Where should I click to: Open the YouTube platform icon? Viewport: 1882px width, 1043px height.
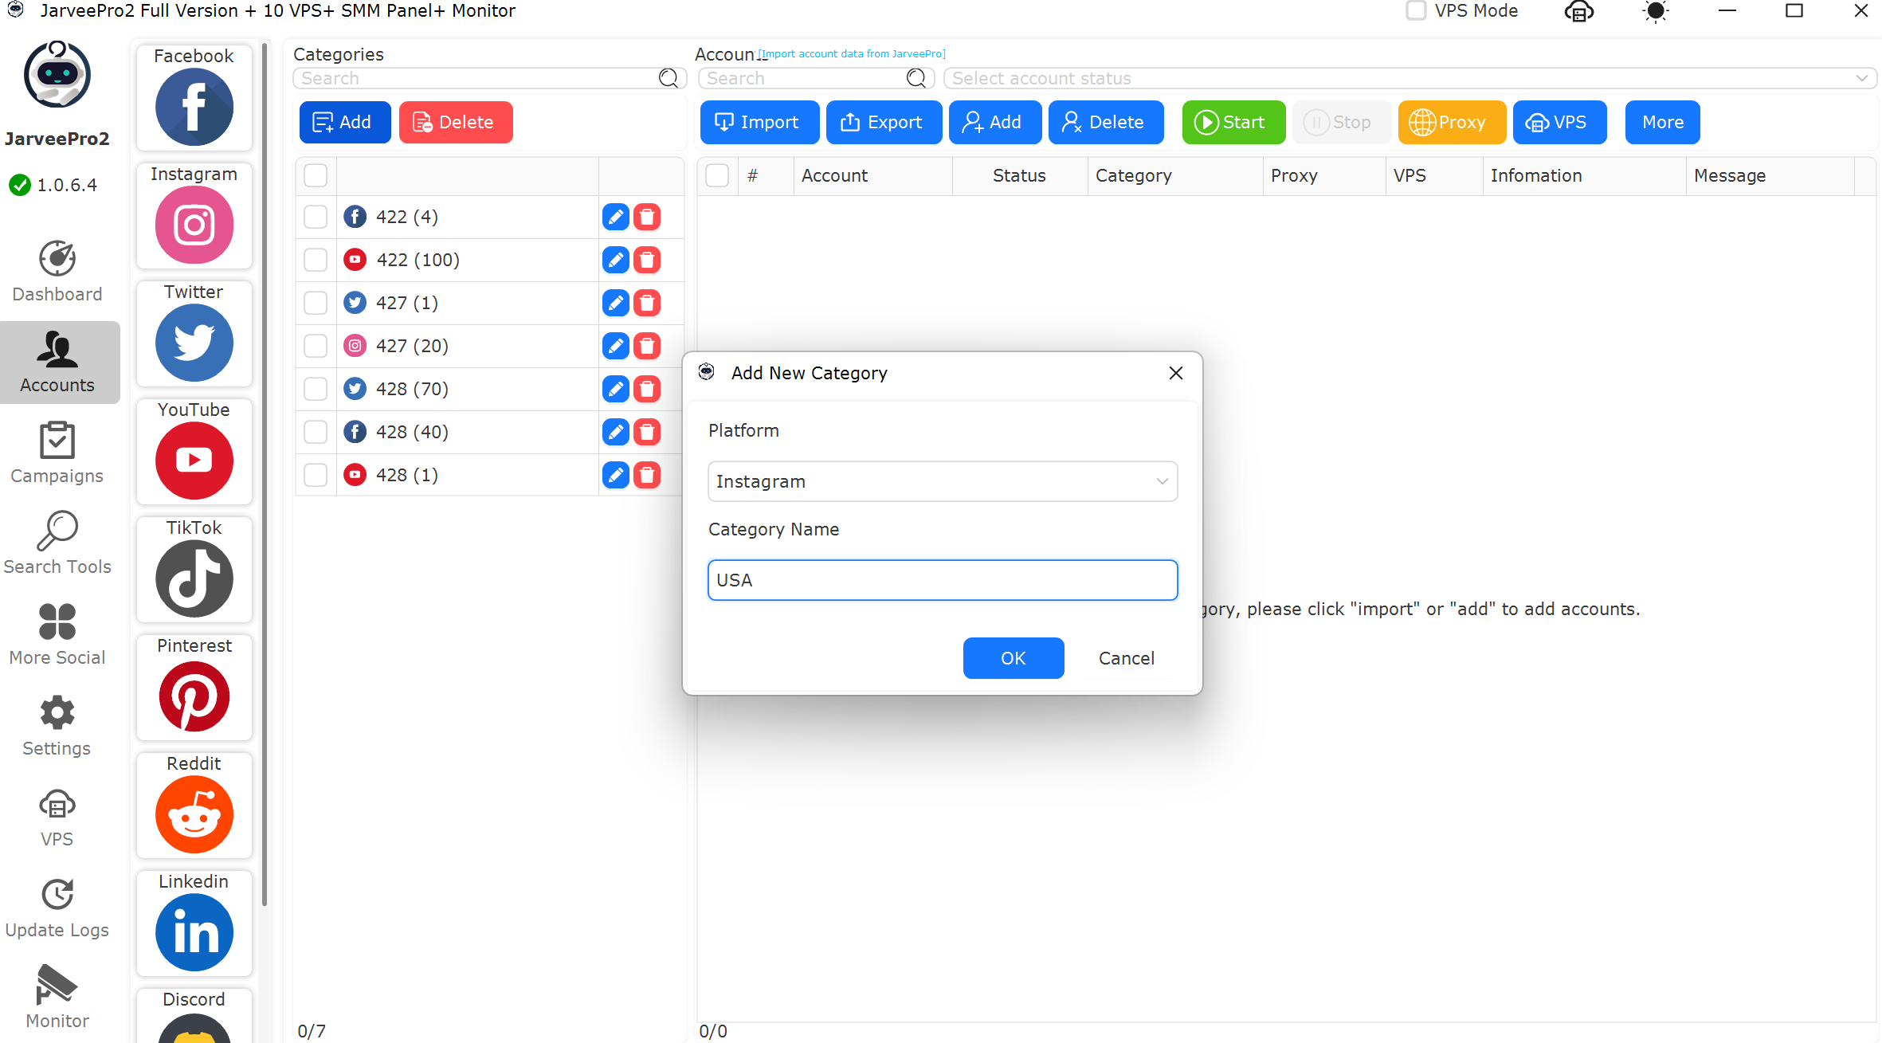(194, 461)
